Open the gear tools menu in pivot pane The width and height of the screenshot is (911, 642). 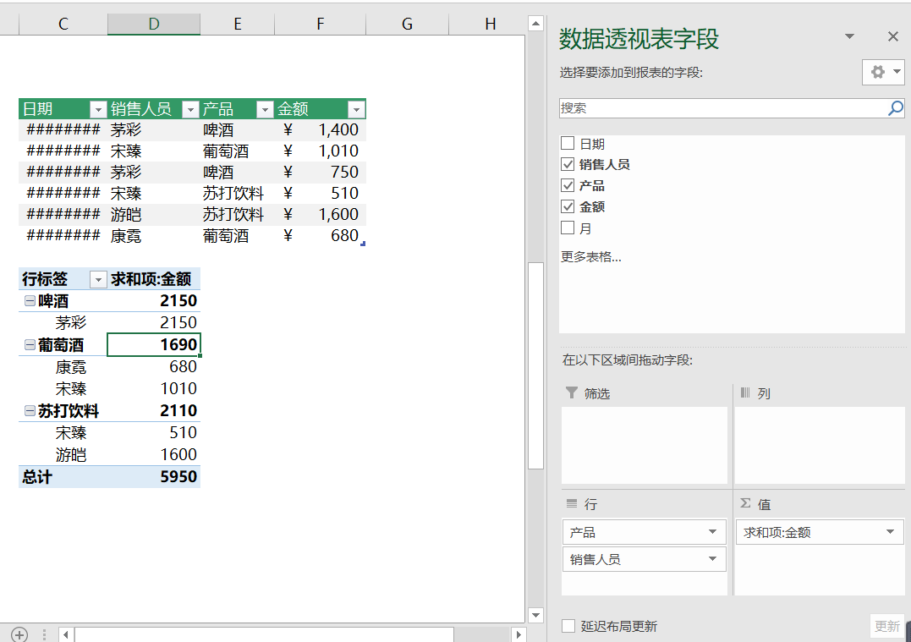(x=883, y=73)
